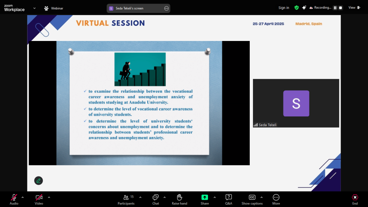The width and height of the screenshot is (368, 207).
Task: Toggle Show captions with the CC icon
Action: tap(252, 197)
